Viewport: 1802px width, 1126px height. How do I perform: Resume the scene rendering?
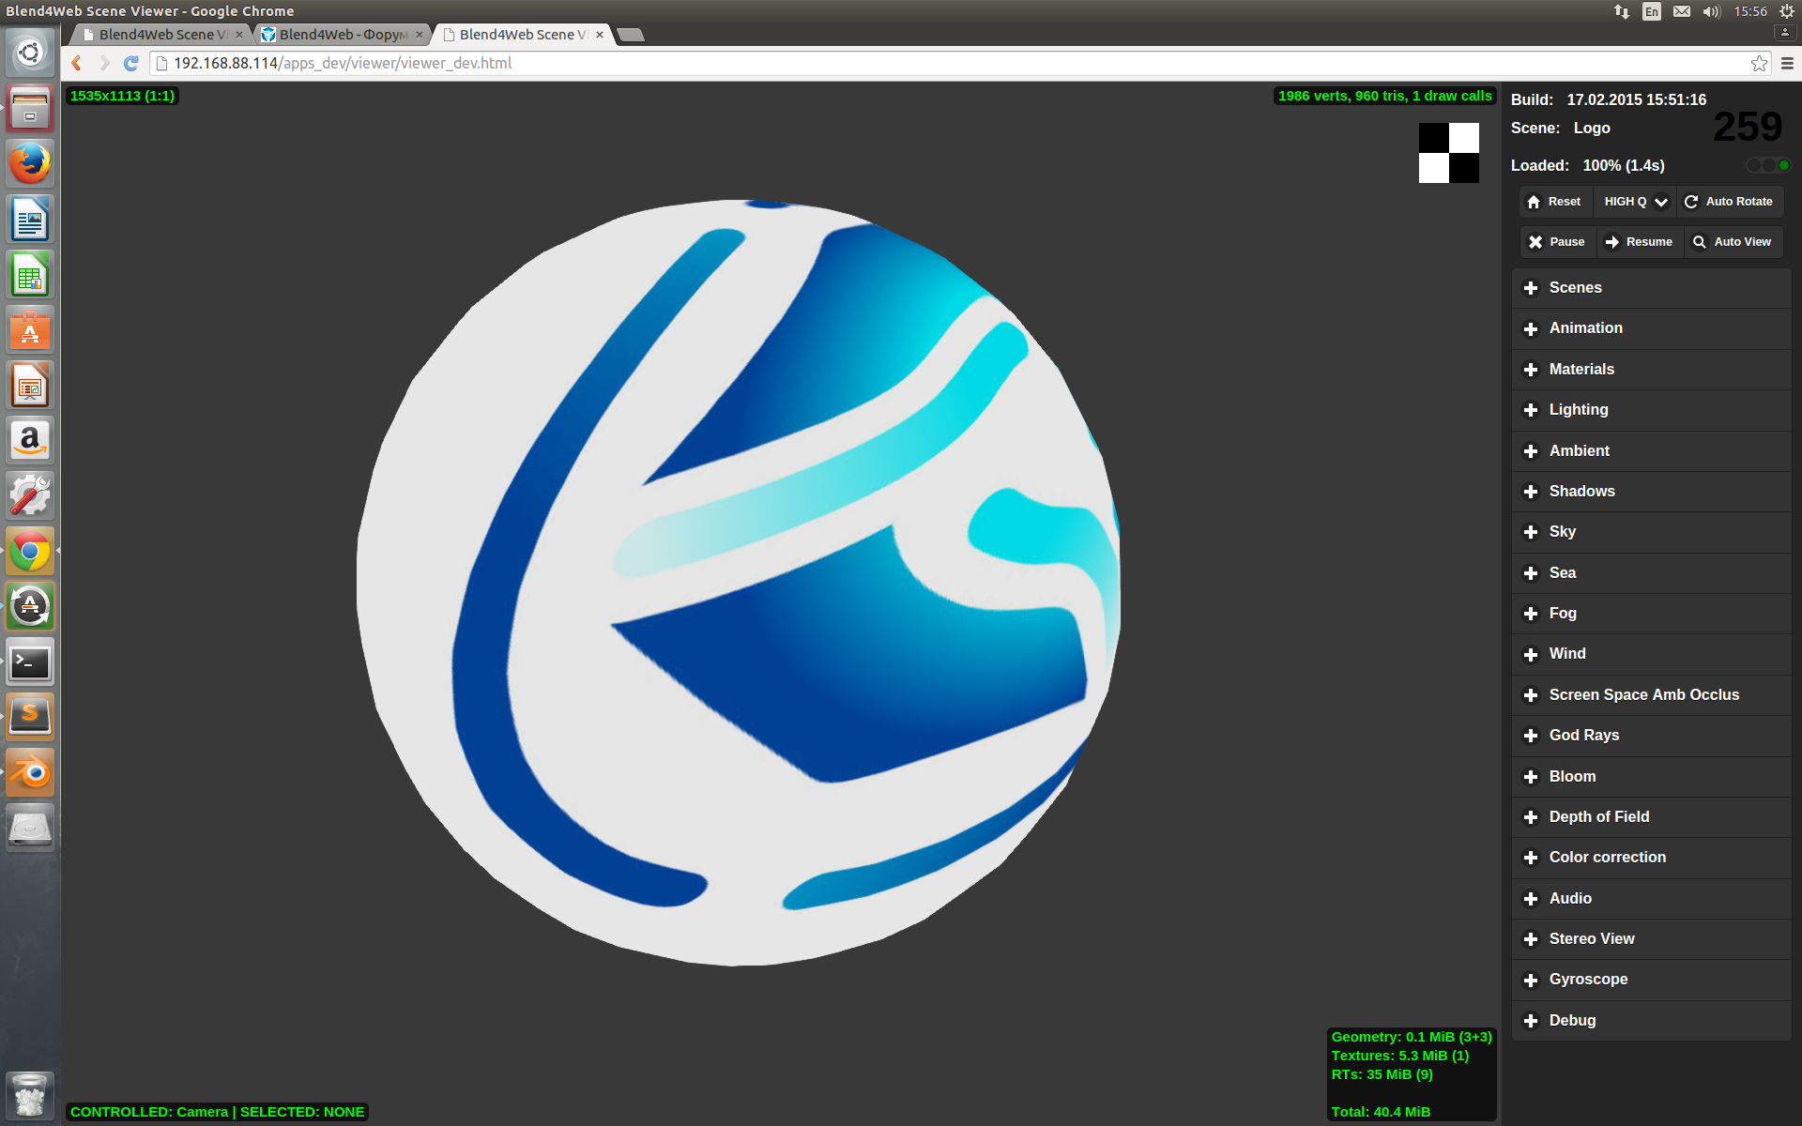(1639, 242)
